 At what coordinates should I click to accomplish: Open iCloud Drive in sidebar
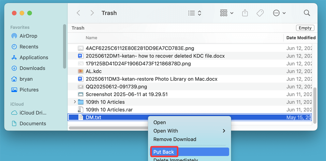(x=29, y=113)
